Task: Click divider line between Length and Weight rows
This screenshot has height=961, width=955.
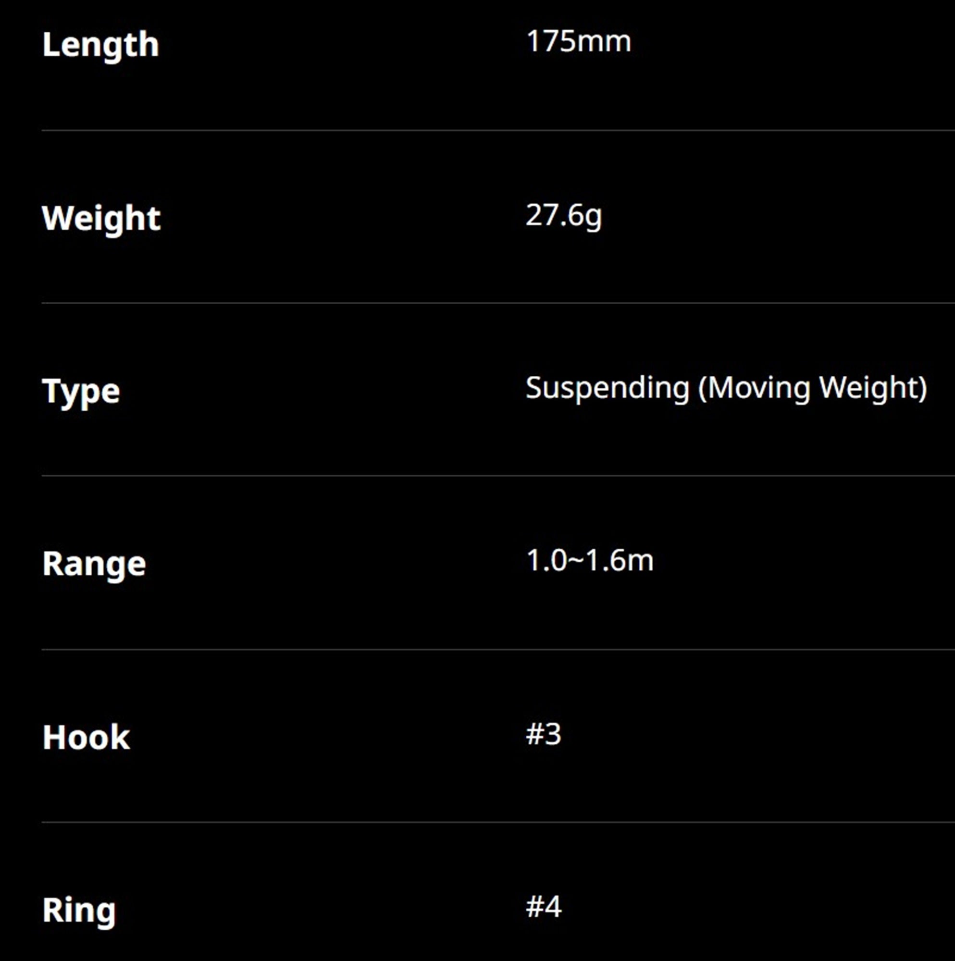Action: pos(498,130)
